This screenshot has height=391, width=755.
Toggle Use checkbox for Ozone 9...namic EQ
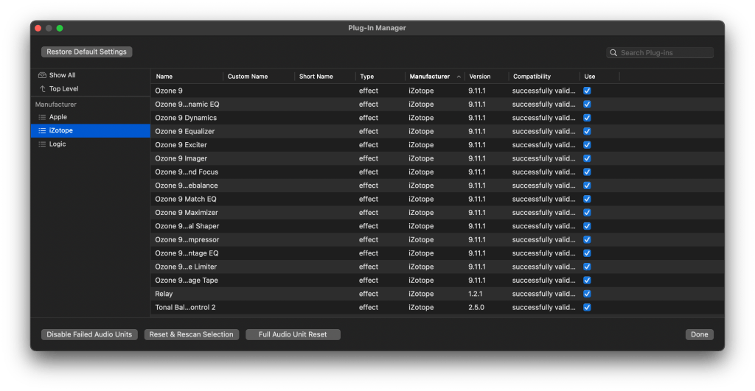tap(587, 104)
